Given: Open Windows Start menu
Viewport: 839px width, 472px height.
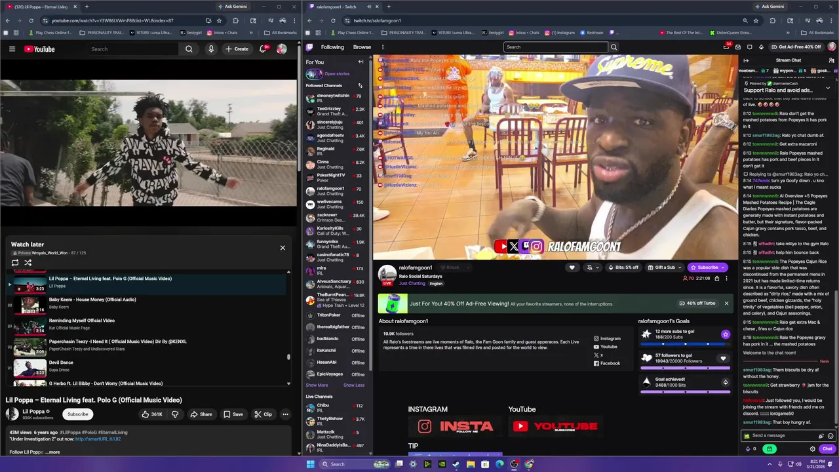Looking at the screenshot, I should click(x=310, y=464).
